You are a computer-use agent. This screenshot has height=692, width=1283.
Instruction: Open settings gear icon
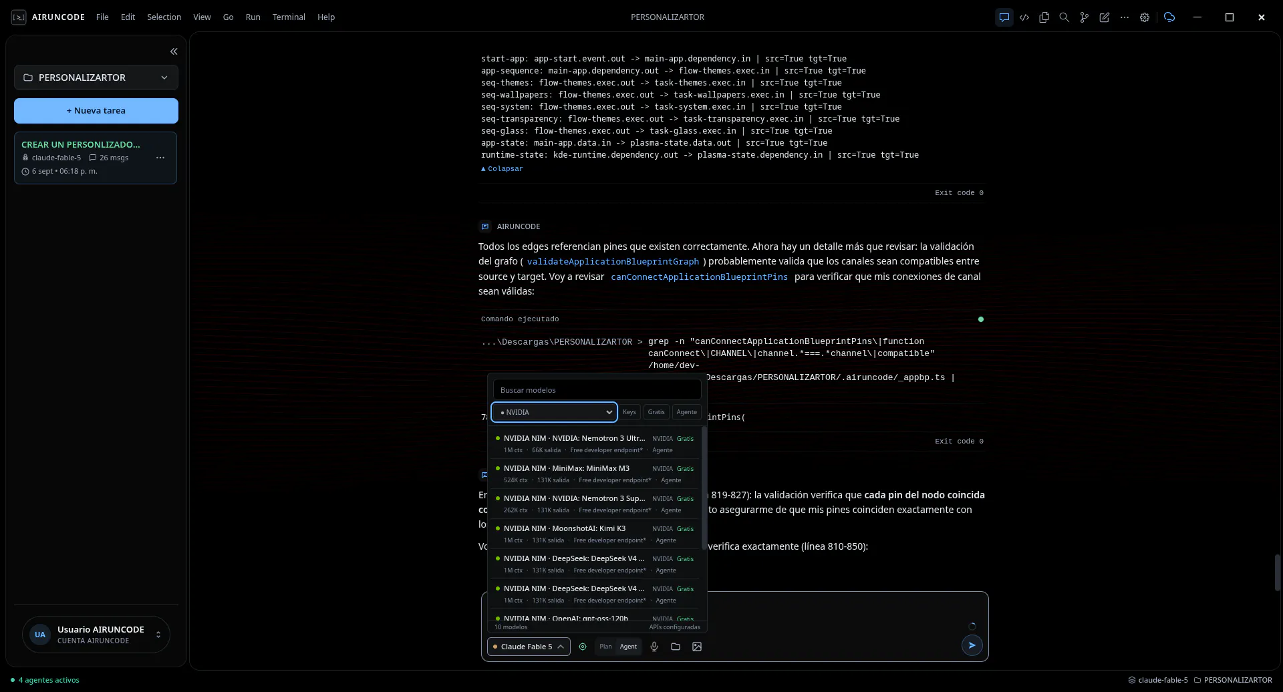tap(1144, 17)
